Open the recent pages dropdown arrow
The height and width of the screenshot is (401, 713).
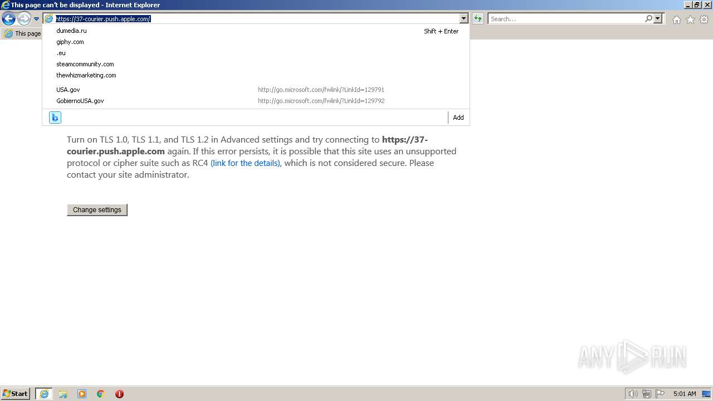36,19
